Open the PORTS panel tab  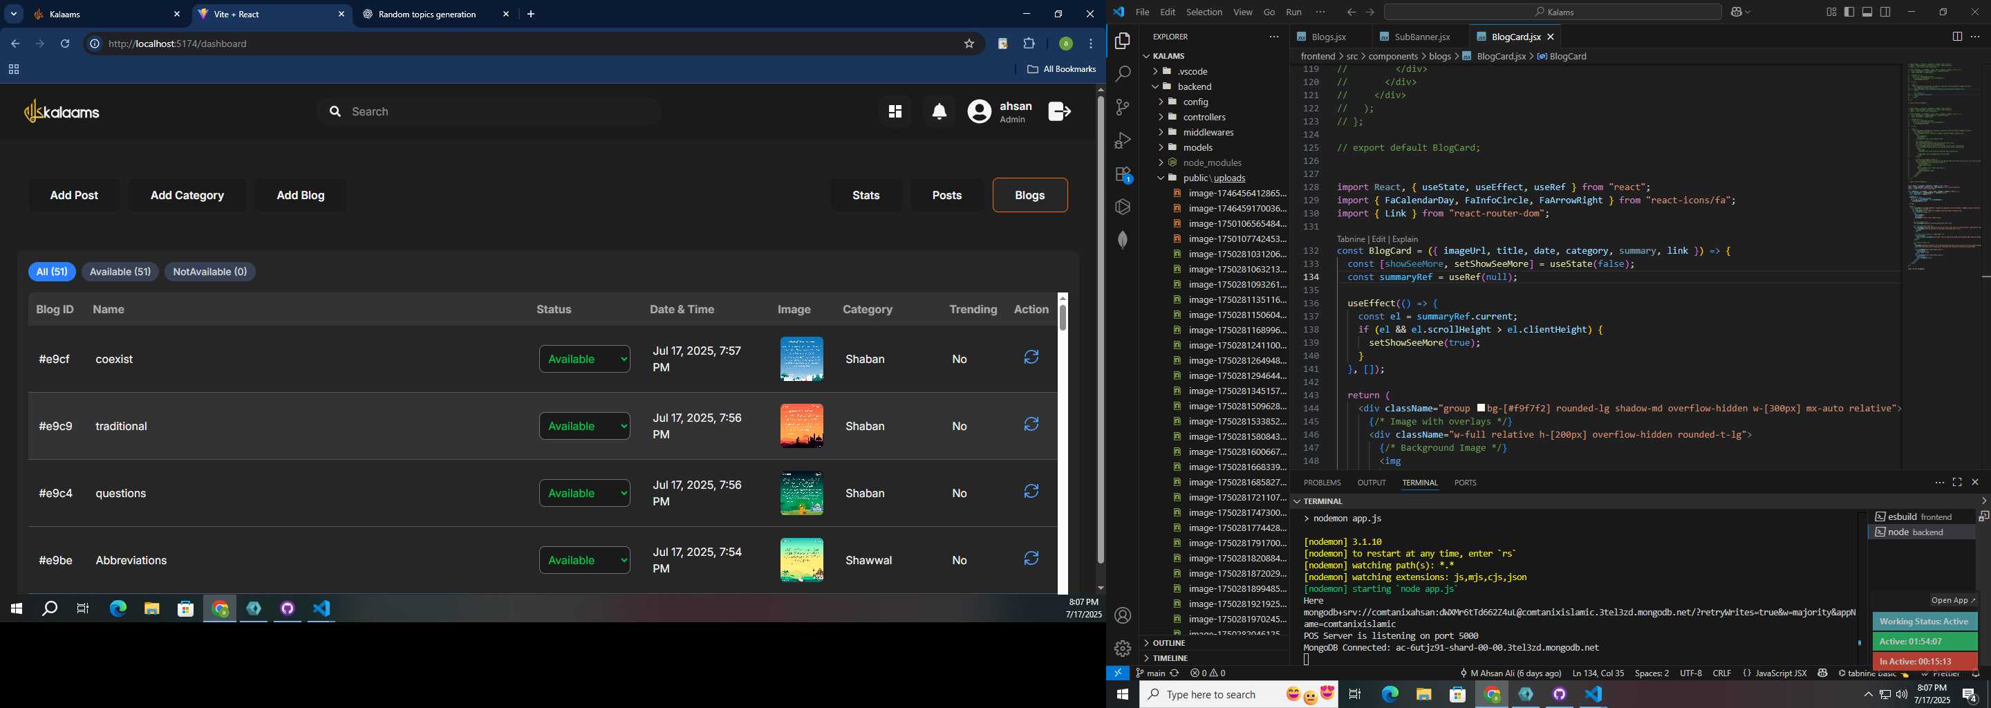1465,483
